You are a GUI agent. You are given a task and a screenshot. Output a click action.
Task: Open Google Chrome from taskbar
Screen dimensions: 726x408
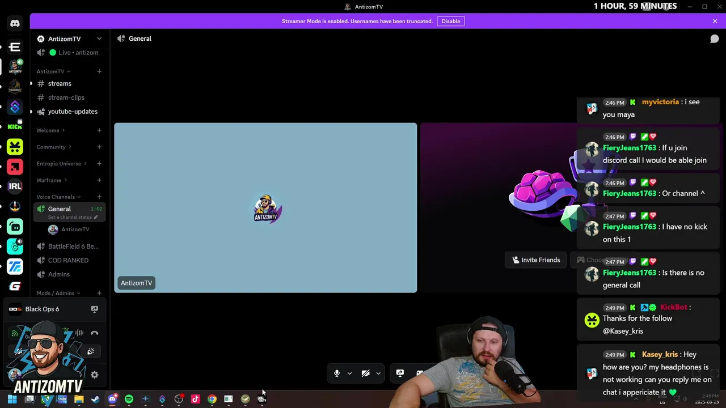click(212, 399)
